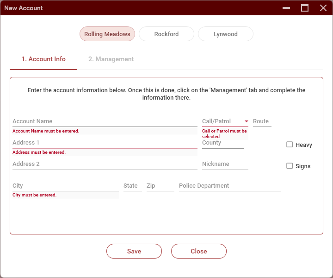Image resolution: width=333 pixels, height=278 pixels.
Task: Tick the Signs checkbox
Action: click(290, 166)
